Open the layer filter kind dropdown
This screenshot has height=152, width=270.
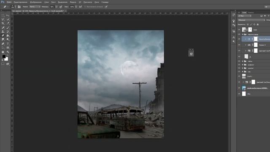coord(245,16)
